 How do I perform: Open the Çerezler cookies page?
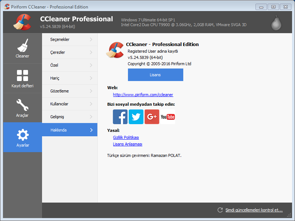(x=70, y=52)
